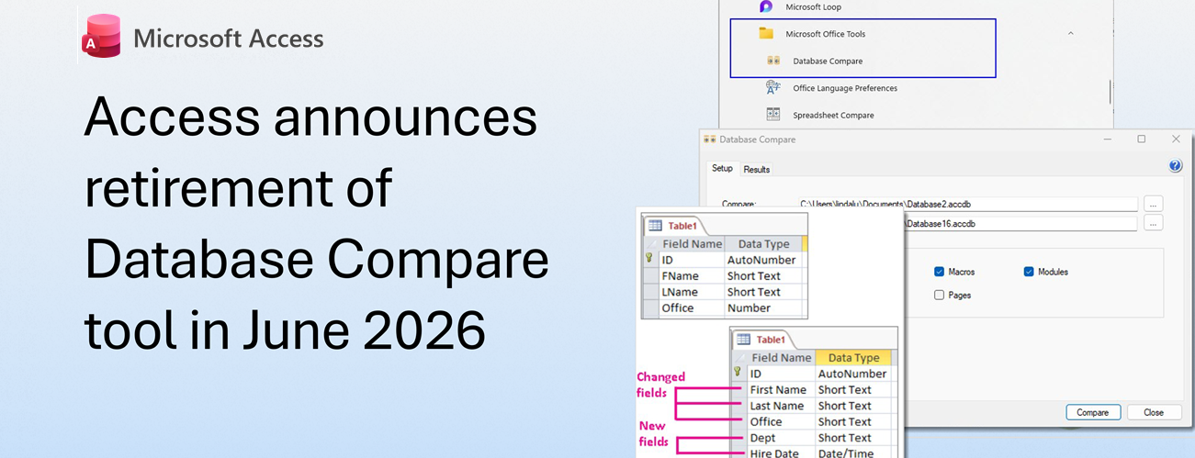Select the AutoNumber cell in lower Table1
The image size is (1195, 458).
click(852, 374)
